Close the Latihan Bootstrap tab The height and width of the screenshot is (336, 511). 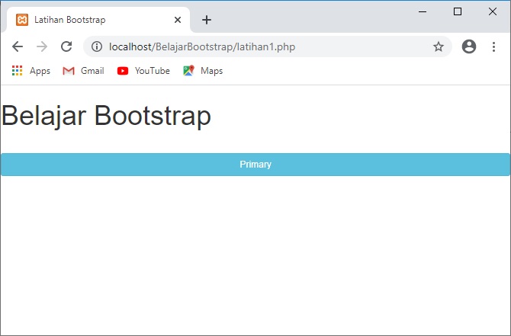[178, 20]
